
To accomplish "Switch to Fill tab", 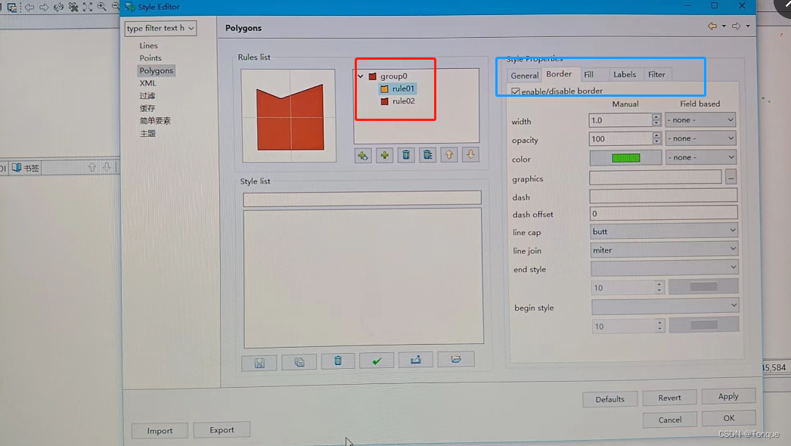I will pyautogui.click(x=588, y=74).
